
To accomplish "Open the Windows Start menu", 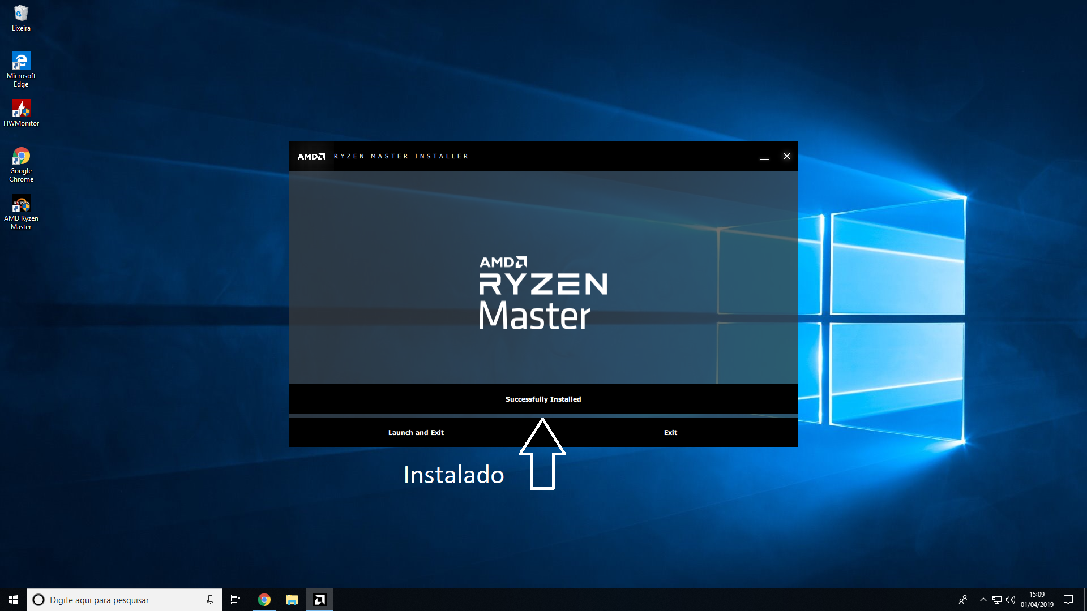I will (14, 600).
